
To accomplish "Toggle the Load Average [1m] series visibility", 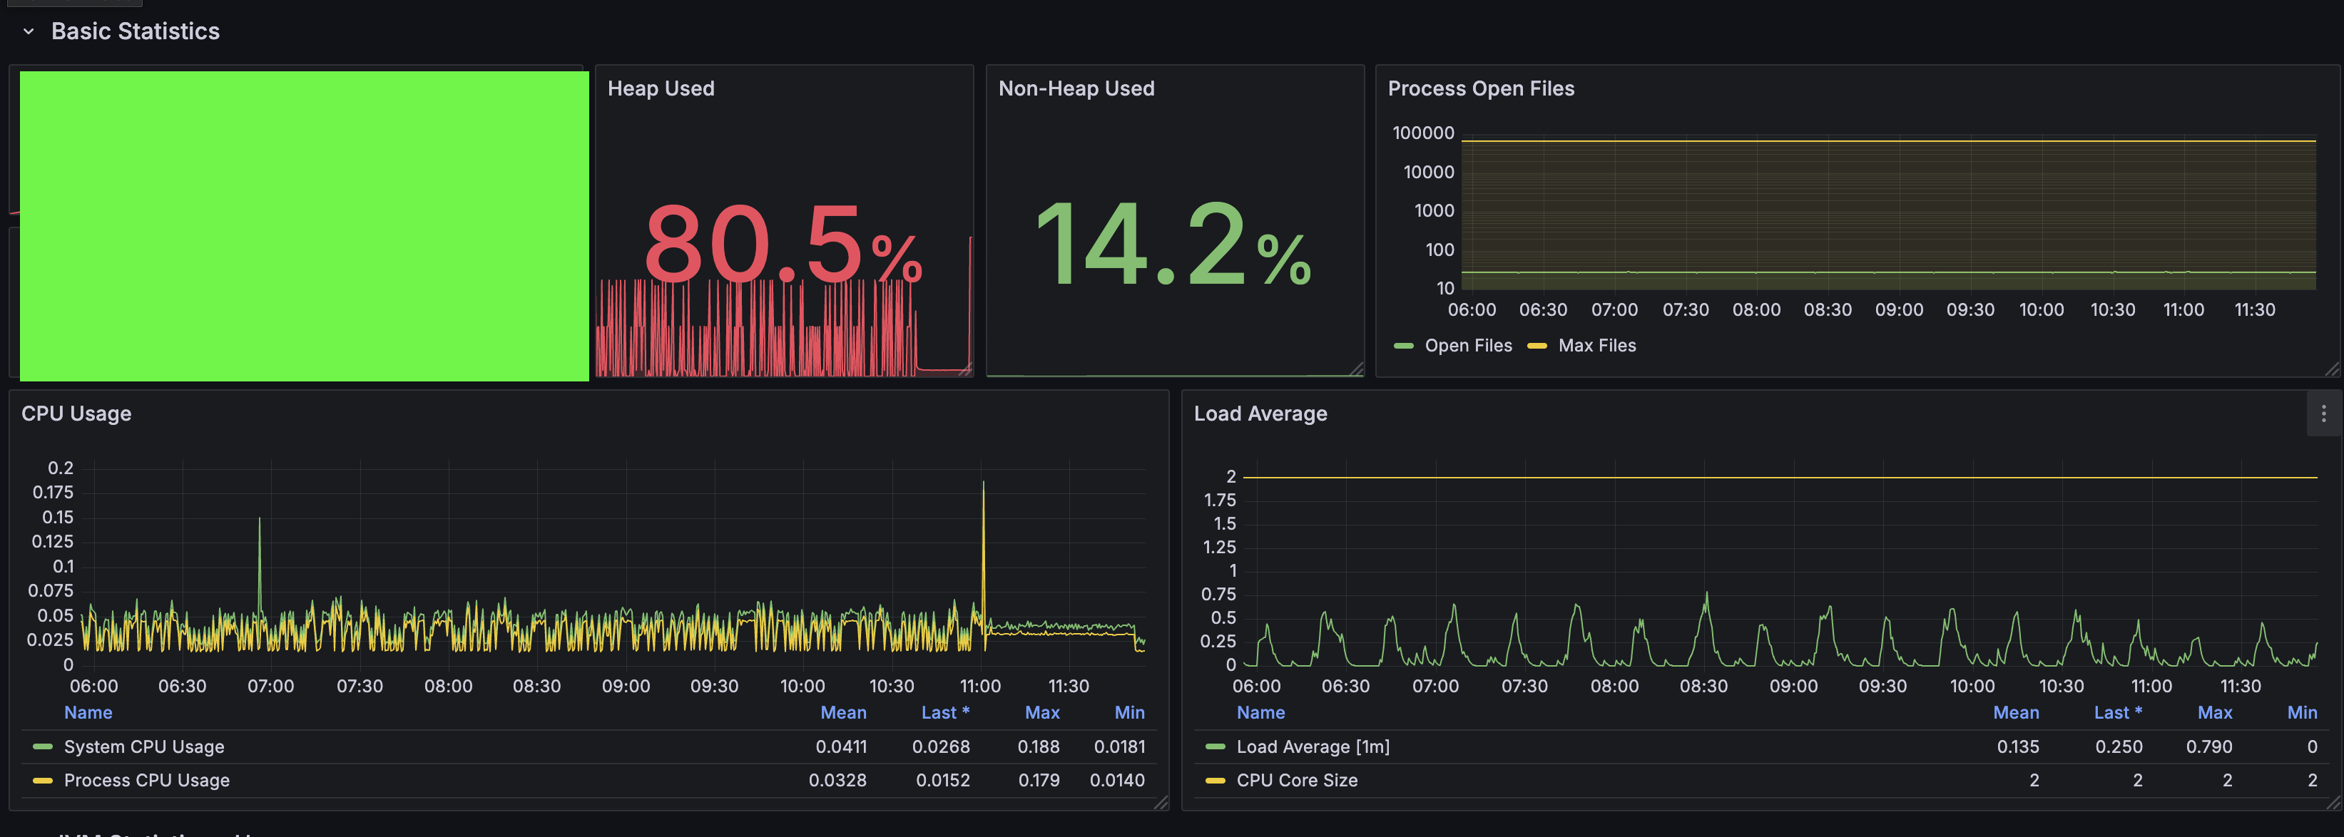I will (x=1312, y=747).
